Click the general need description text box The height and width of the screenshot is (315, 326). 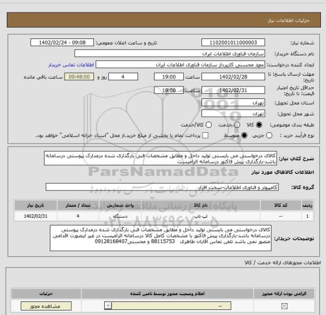(160, 158)
